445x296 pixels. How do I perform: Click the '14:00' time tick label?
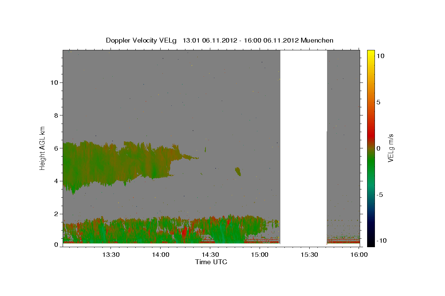click(160, 255)
